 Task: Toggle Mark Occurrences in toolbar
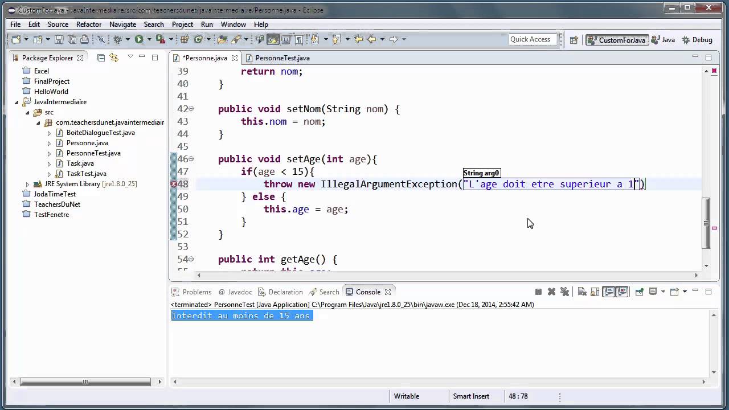[273, 39]
